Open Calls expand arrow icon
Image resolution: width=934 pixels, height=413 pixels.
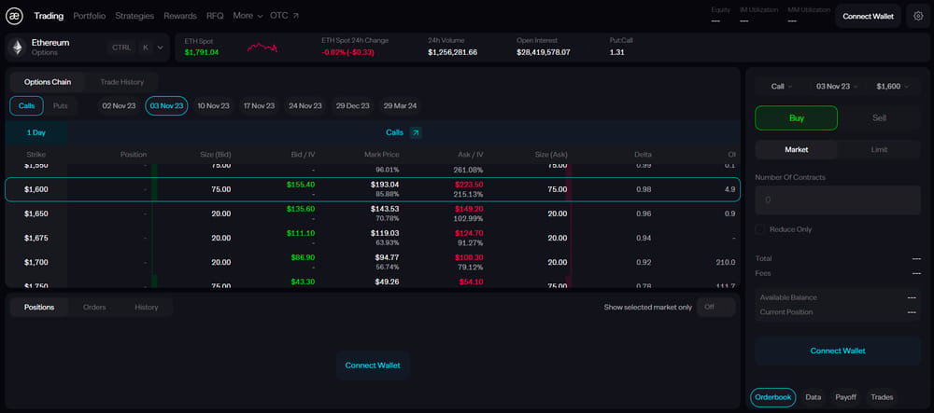coord(416,132)
